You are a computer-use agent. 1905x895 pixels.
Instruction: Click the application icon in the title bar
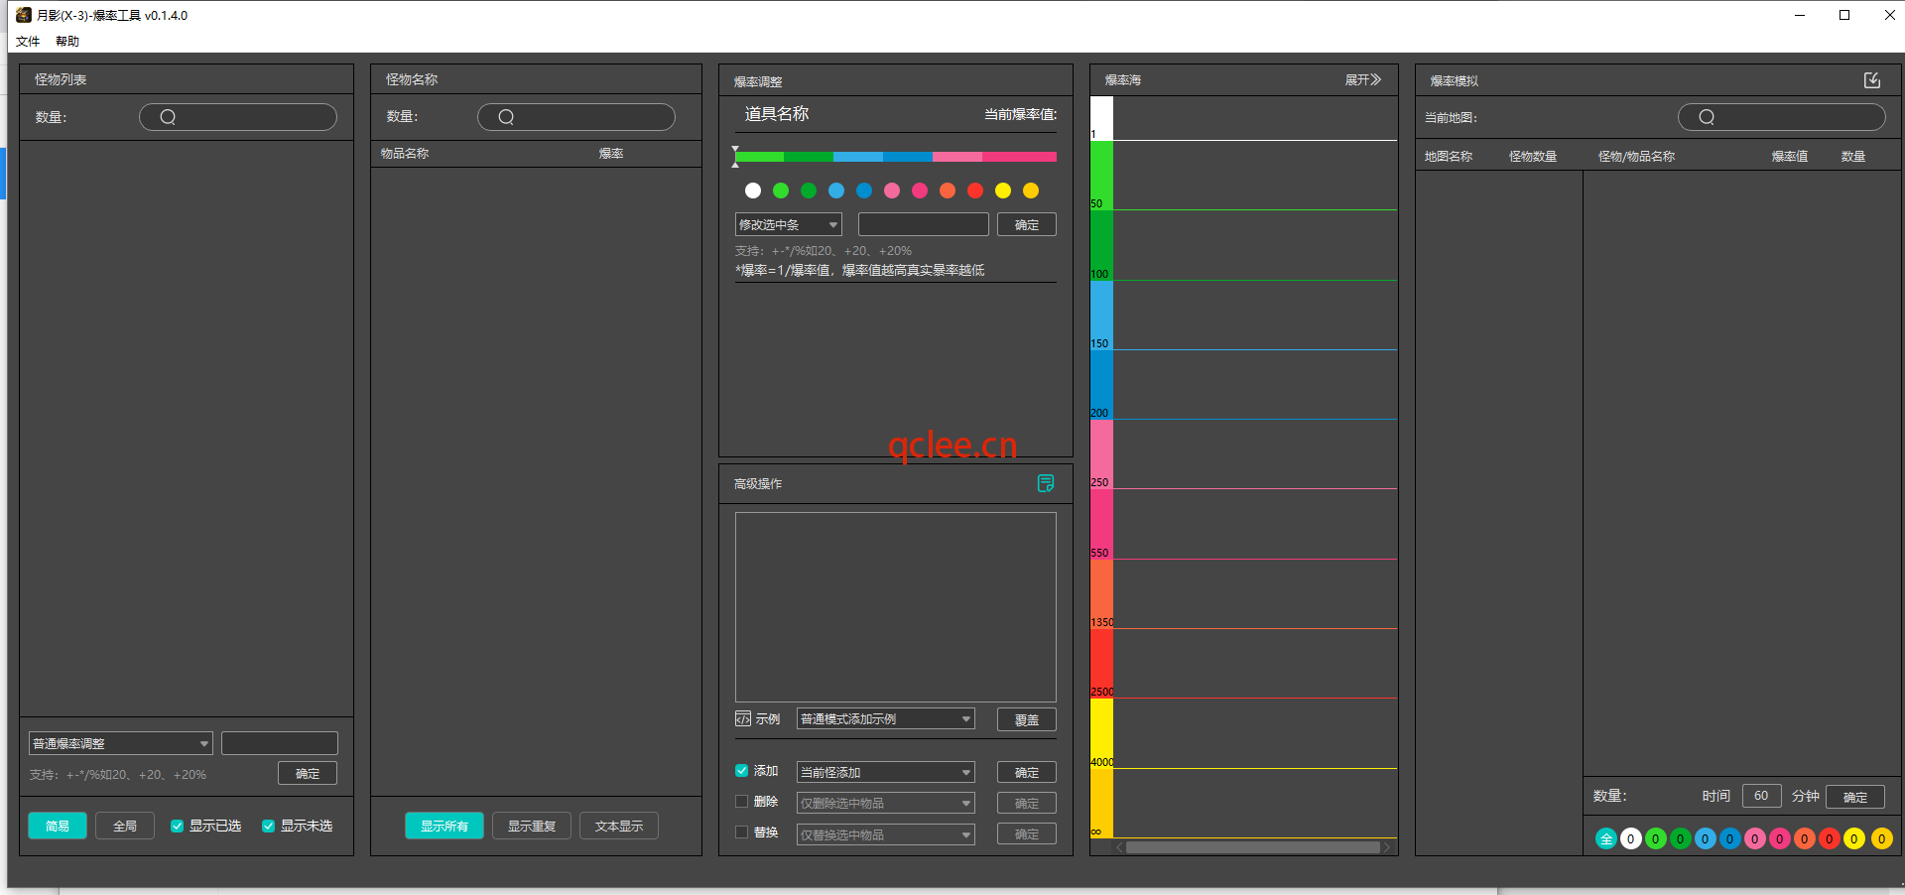[x=24, y=15]
